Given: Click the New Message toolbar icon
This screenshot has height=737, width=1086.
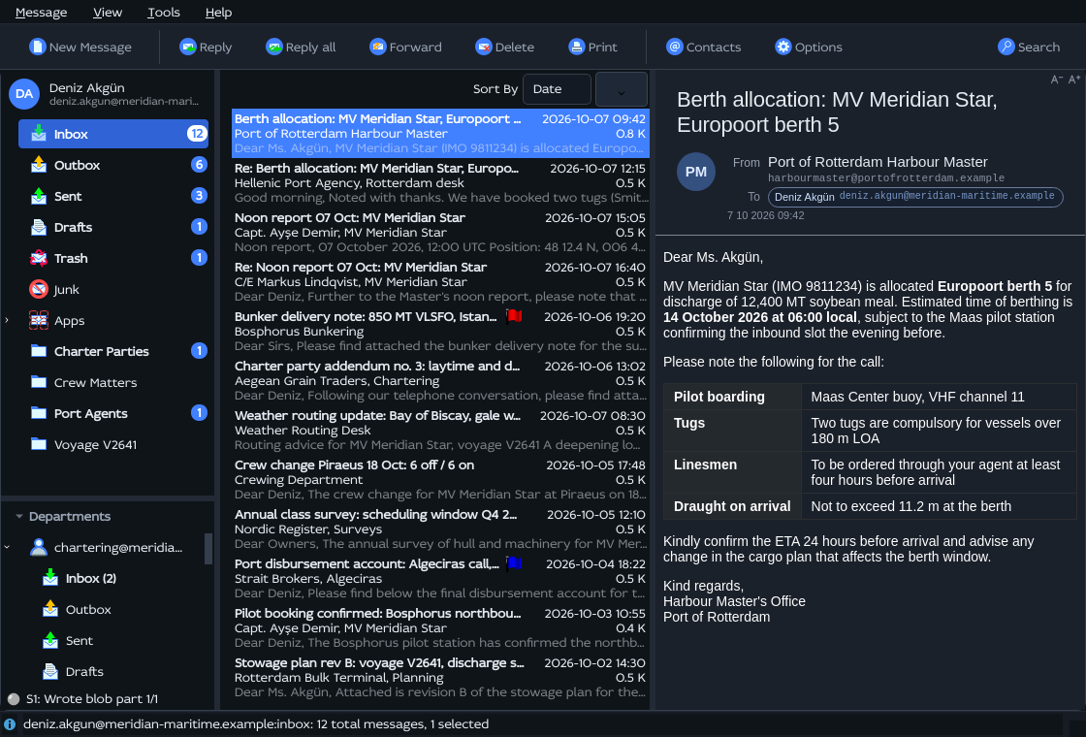Looking at the screenshot, I should pyautogui.click(x=38, y=47).
